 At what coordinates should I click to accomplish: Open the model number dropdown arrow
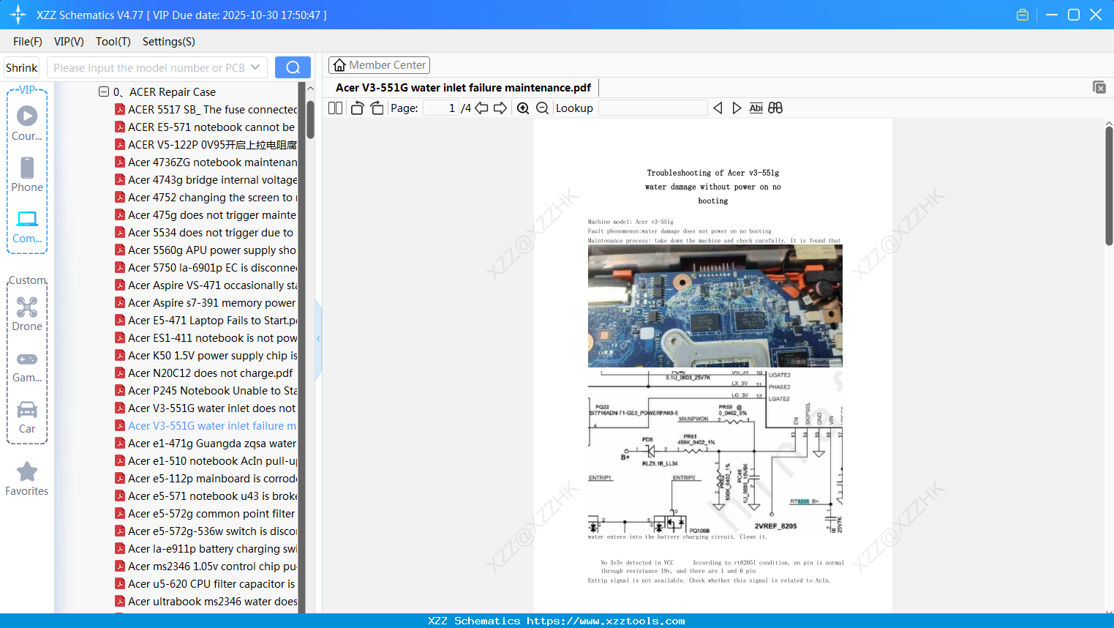(255, 67)
